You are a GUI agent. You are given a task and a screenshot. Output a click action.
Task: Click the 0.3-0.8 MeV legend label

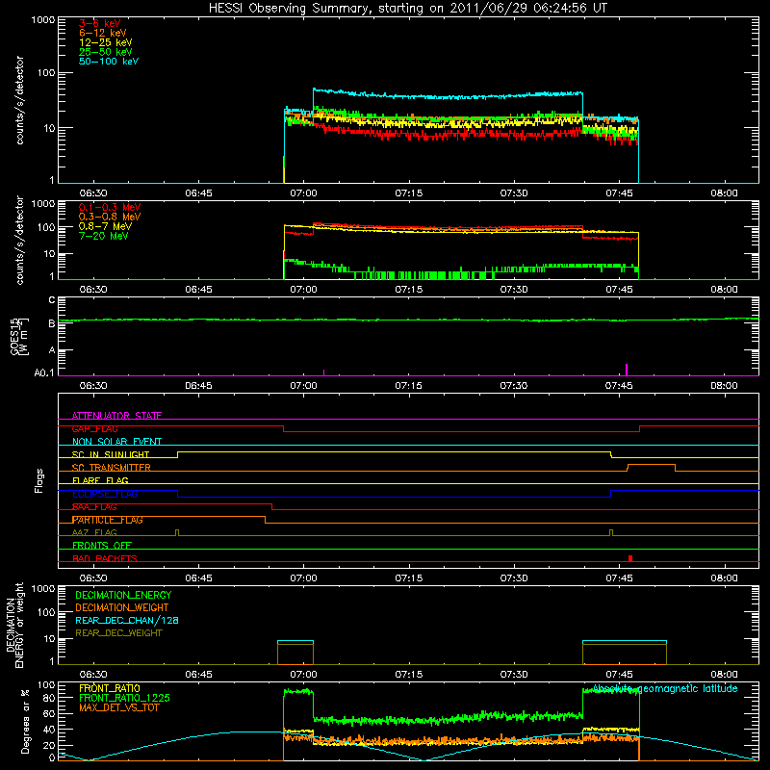point(110,217)
